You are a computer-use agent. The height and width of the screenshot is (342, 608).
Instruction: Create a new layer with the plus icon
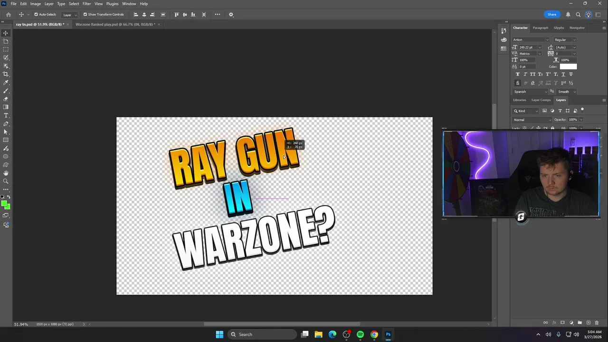589,323
